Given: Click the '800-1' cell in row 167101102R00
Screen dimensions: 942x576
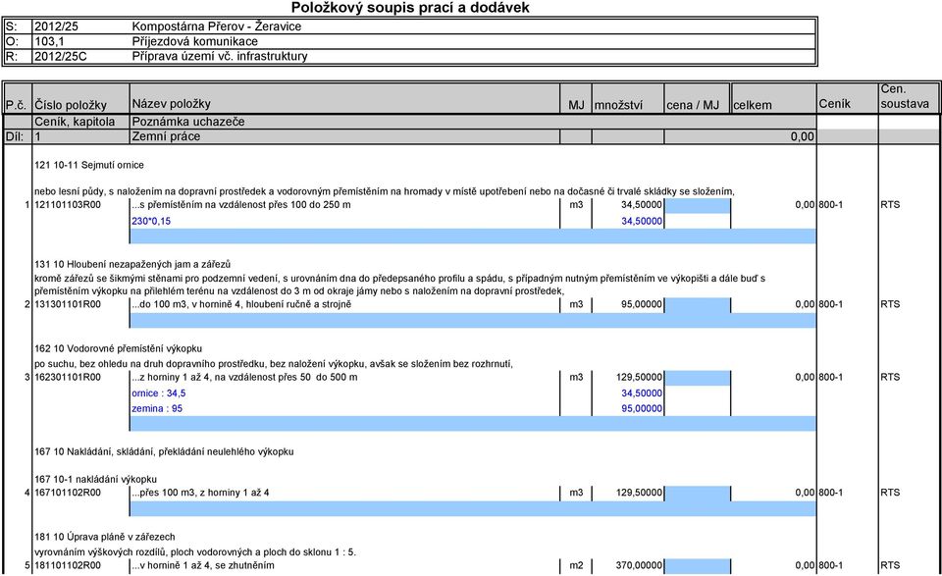Looking at the screenshot, I should point(830,493).
